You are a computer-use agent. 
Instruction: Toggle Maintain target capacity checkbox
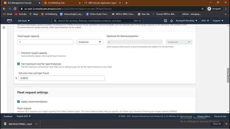click(x=18, y=53)
